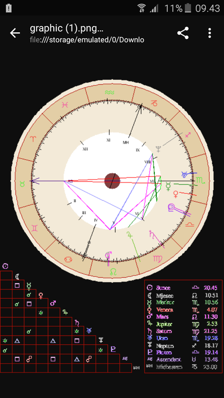Tap Mars glyph heading the aspect grid
Viewport: 224px width, 398px height.
coord(53,303)
